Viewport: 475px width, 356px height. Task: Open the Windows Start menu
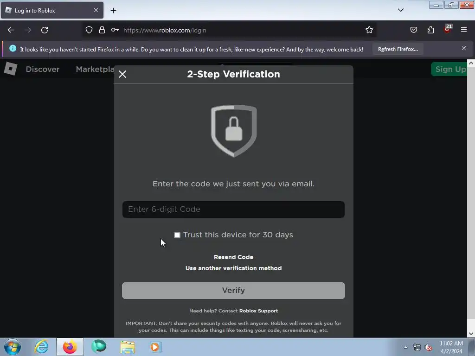(13, 347)
